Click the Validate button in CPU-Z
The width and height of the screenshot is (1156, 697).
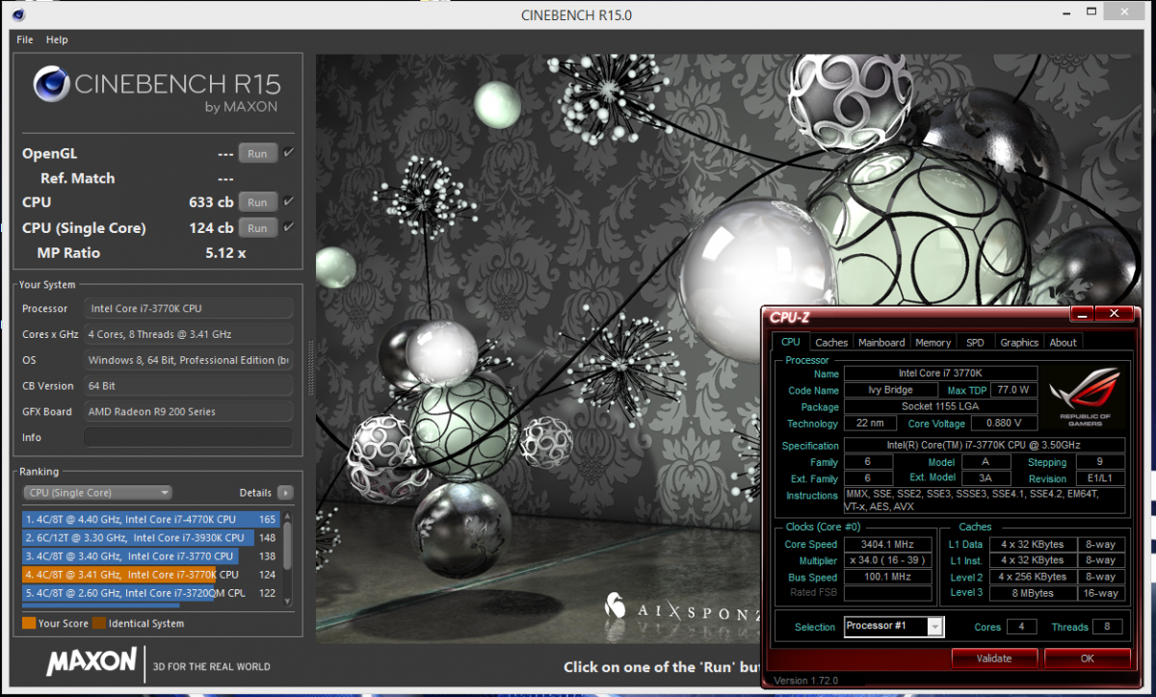pyautogui.click(x=994, y=658)
